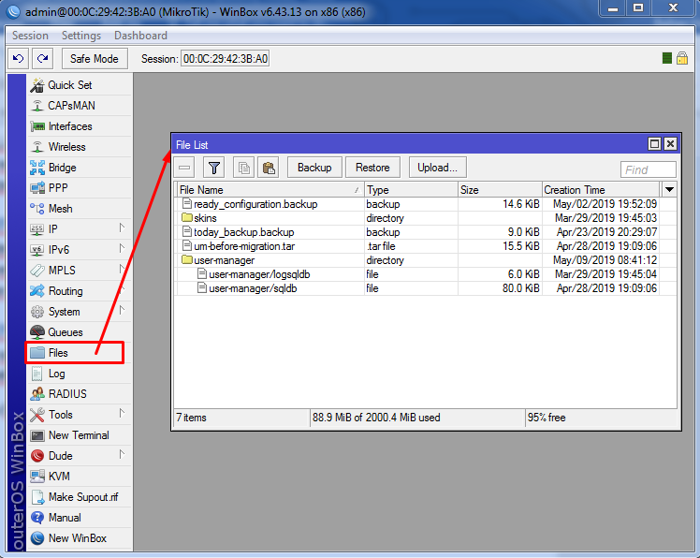Click the green traffic indicator icon
The height and width of the screenshot is (558, 700).
667,58
